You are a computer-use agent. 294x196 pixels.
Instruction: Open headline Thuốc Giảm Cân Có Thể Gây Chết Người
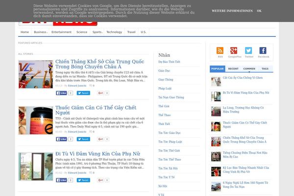point(96,110)
